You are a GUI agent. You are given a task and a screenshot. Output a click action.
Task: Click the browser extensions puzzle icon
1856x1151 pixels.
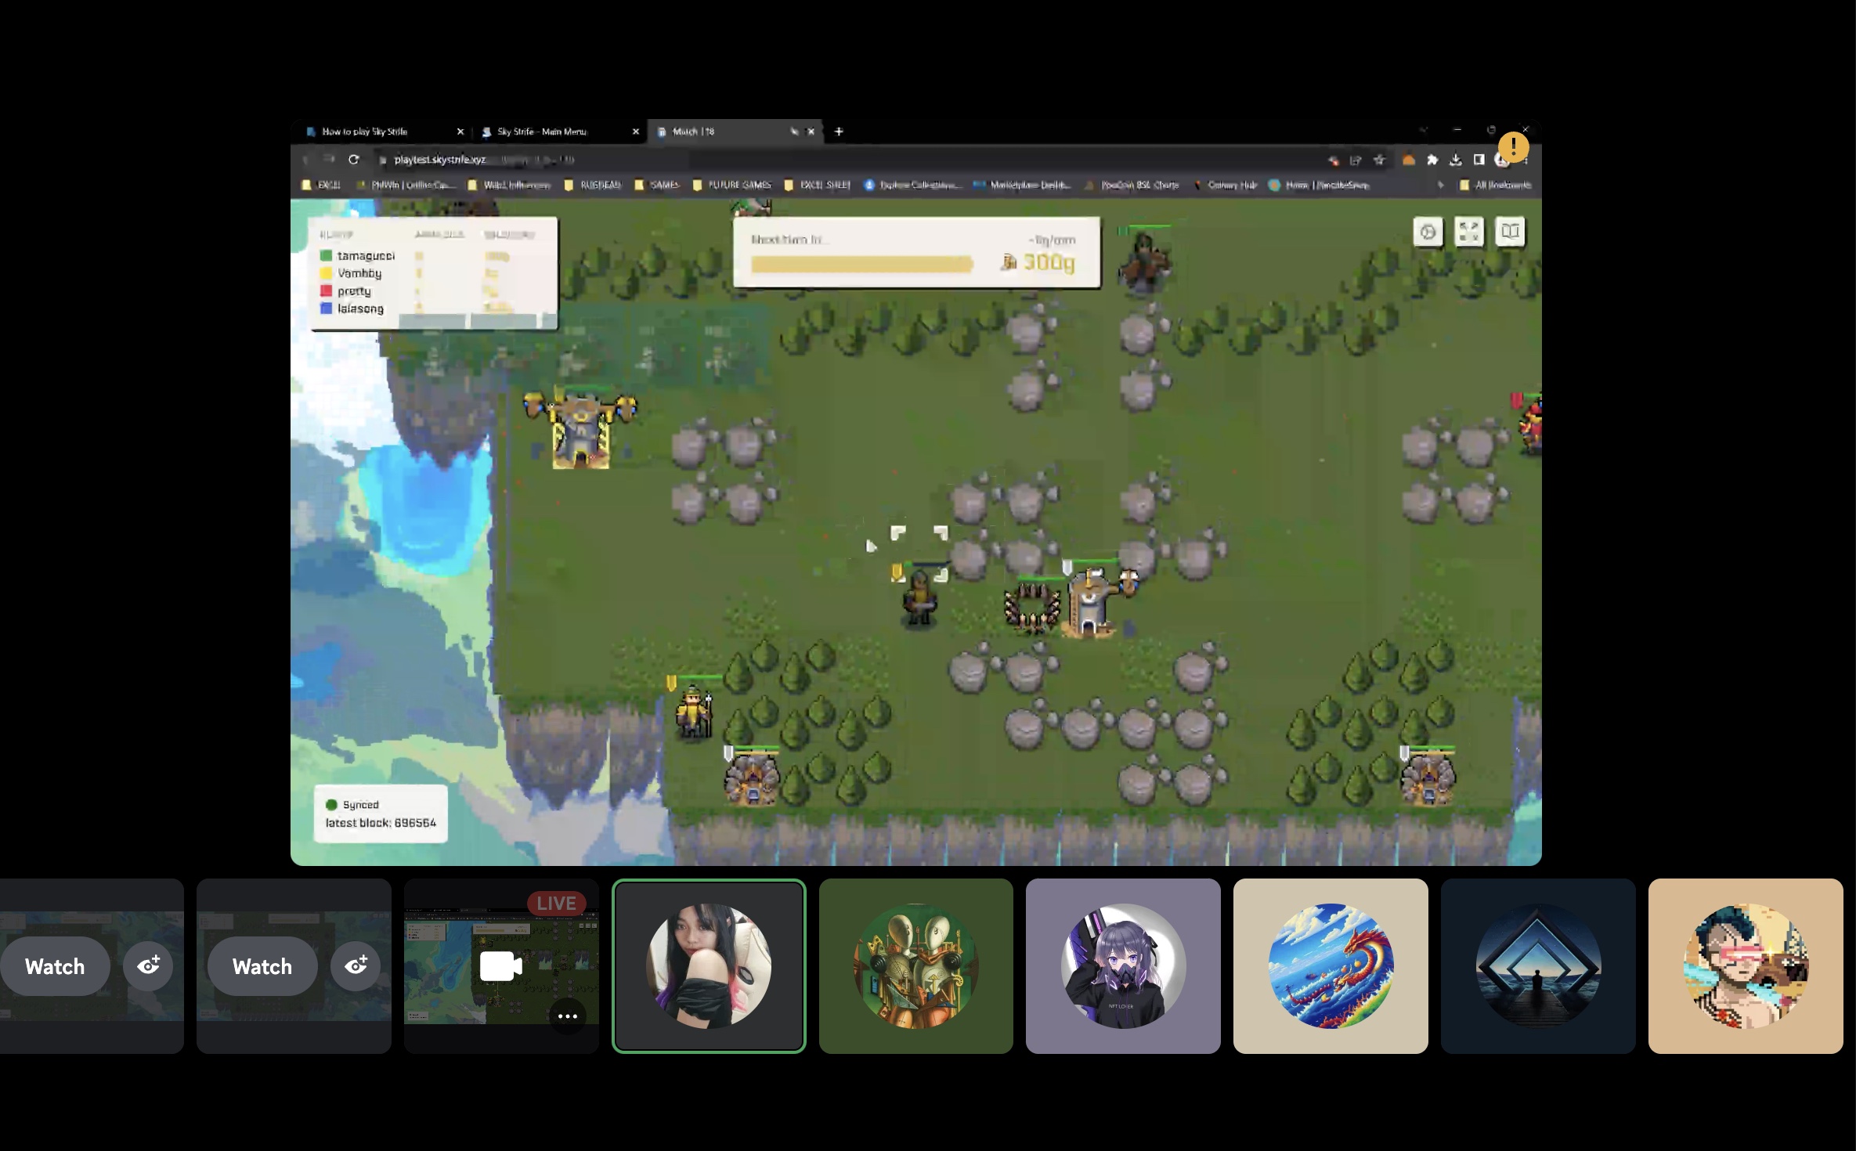(x=1432, y=160)
